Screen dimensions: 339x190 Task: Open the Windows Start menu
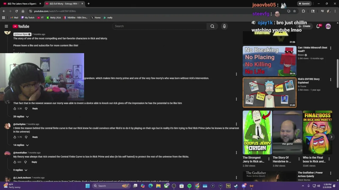tap(88, 186)
